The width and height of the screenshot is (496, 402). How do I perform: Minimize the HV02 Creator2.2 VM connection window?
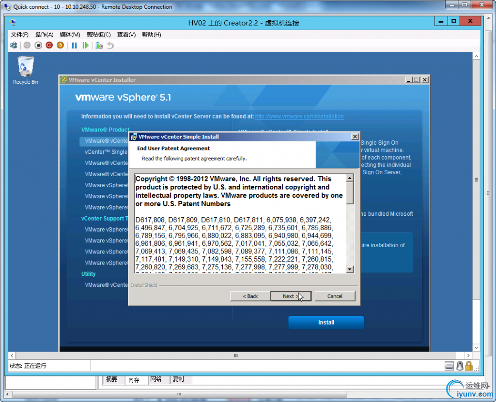click(x=441, y=22)
